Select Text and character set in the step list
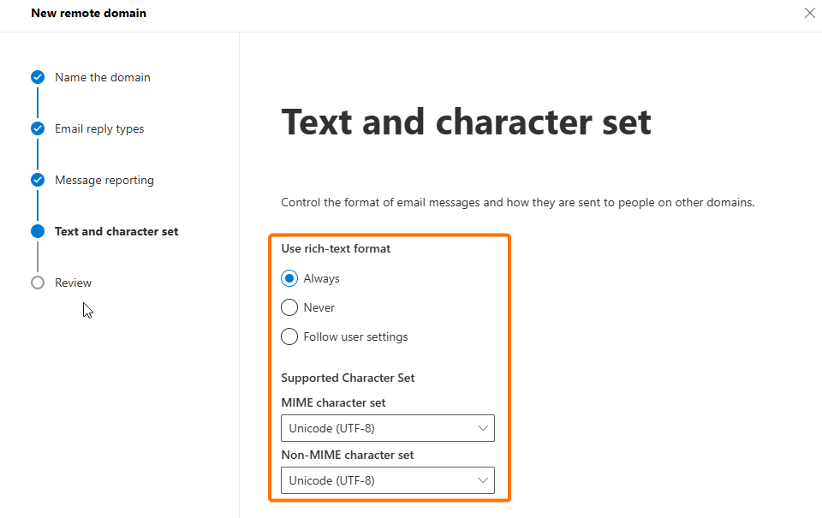Viewport: 822px width, 518px height. pos(116,231)
